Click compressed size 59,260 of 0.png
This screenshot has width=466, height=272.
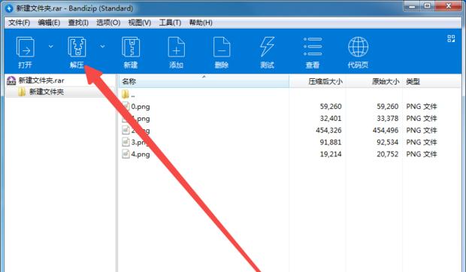point(331,107)
